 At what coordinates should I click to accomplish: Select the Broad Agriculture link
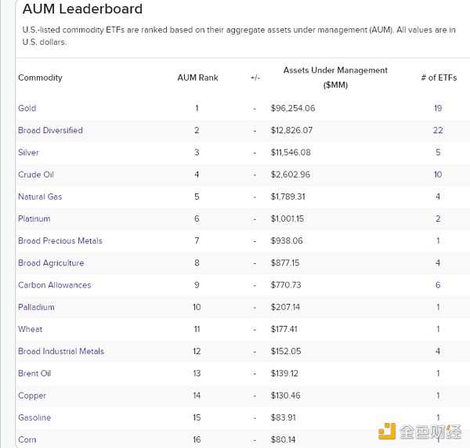coord(51,263)
